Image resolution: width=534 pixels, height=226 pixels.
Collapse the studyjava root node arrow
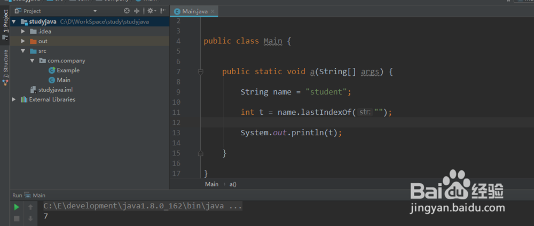(x=14, y=22)
